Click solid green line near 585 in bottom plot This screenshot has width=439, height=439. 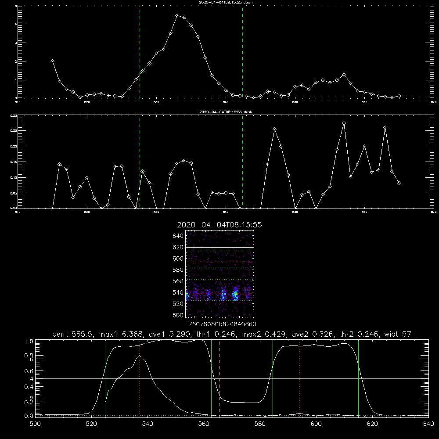click(x=273, y=378)
